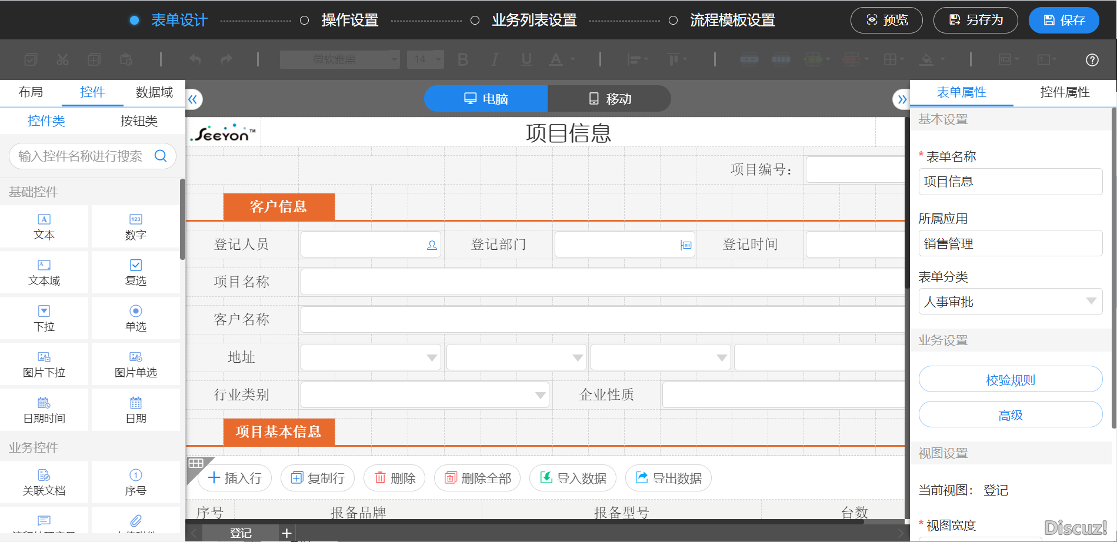This screenshot has height=542, width=1117.
Task: Open the font name dropdown 微软雅黑
Action: pyautogui.click(x=339, y=59)
